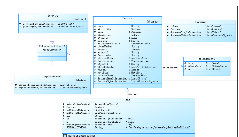Select the Feature class title
239x137 pixels.
click(127, 18)
